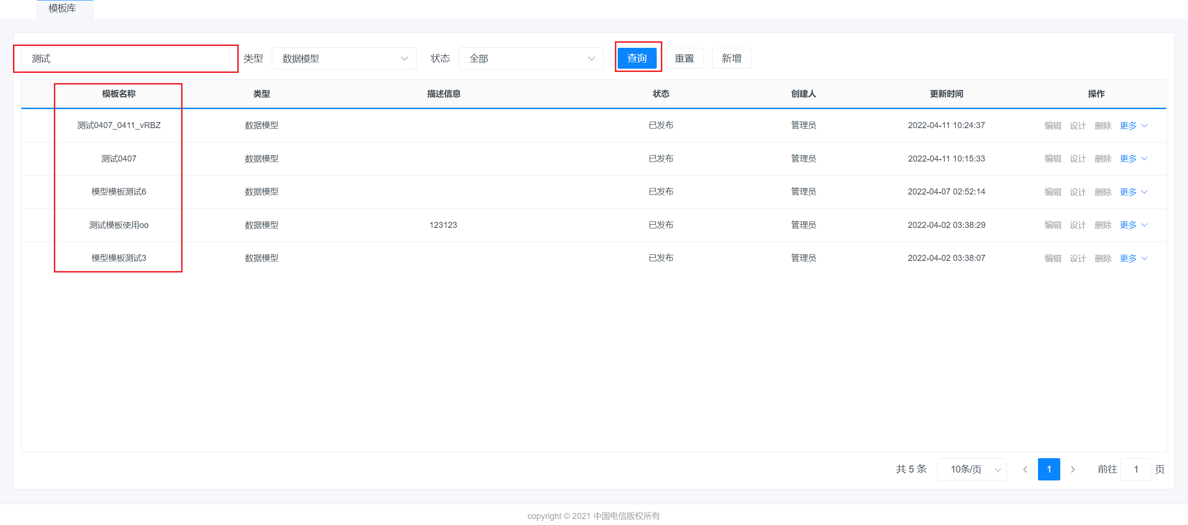
Task: Click 删除 for 模型模板测试6 row
Action: point(1103,192)
